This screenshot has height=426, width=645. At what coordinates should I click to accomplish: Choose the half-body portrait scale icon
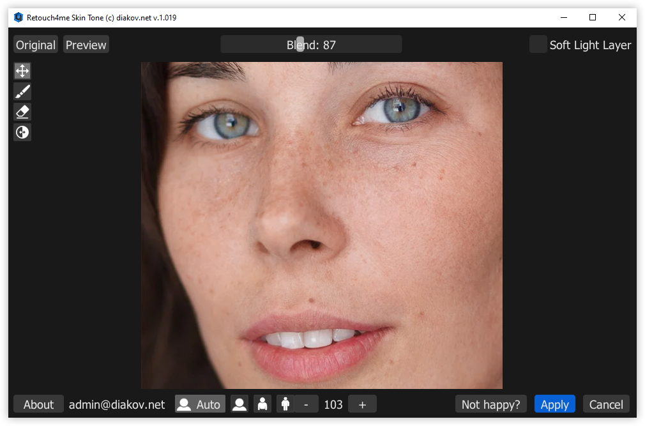(262, 404)
